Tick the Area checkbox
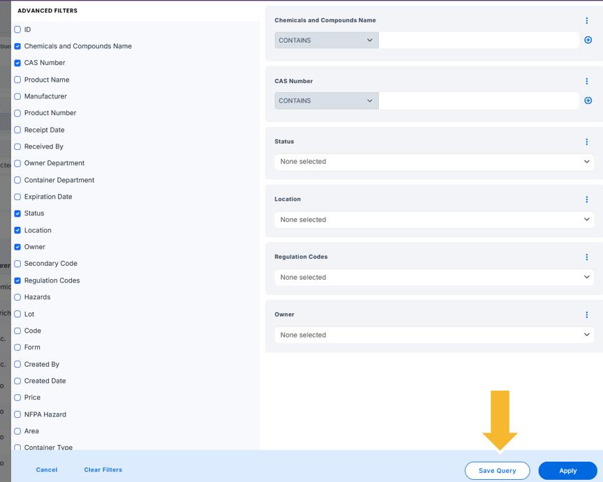 pos(17,431)
